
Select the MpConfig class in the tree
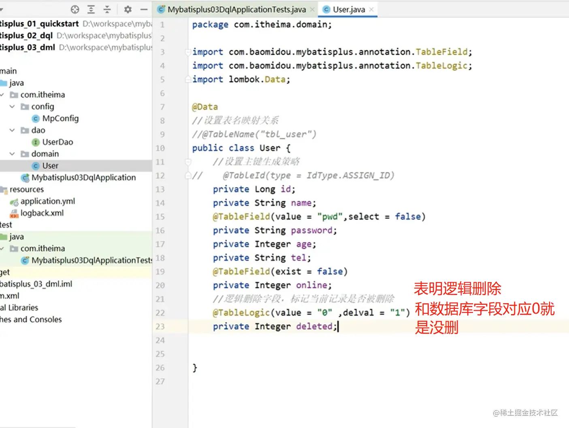(x=60, y=118)
